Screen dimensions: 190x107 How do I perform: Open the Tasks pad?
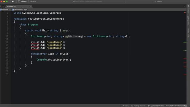125,106
